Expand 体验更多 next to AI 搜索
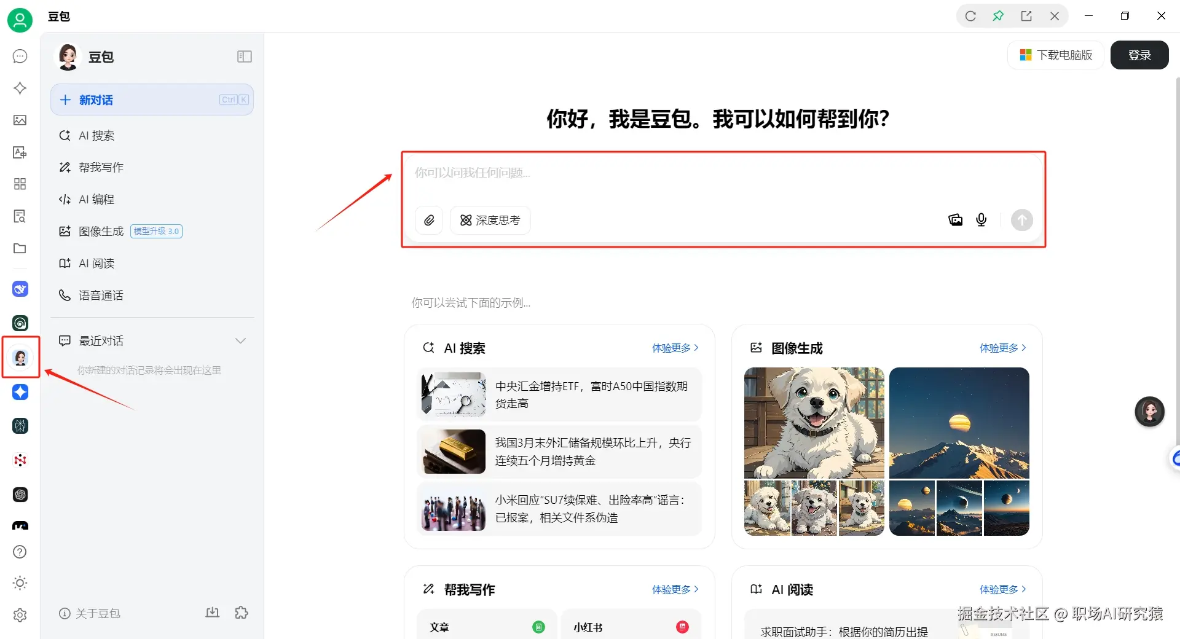Viewport: 1180px width, 639px height. (673, 348)
